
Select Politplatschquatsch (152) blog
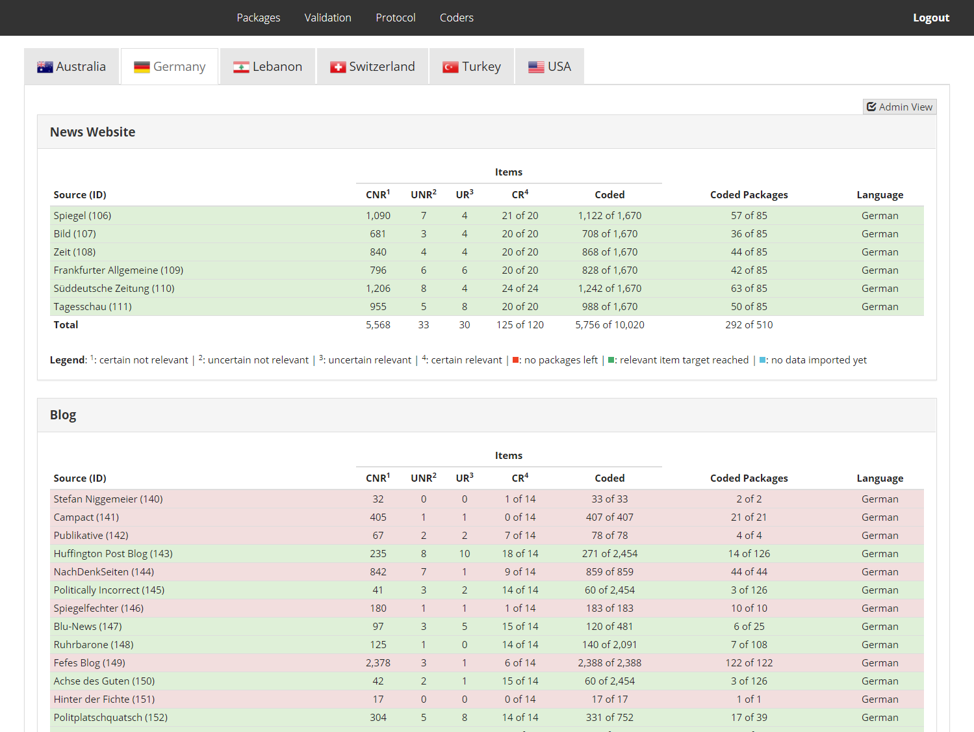pyautogui.click(x=487, y=717)
